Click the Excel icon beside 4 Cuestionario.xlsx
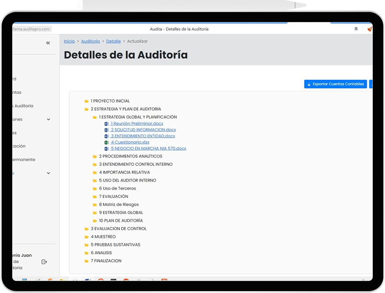Screen dimensions: 385x293 pos(107,143)
